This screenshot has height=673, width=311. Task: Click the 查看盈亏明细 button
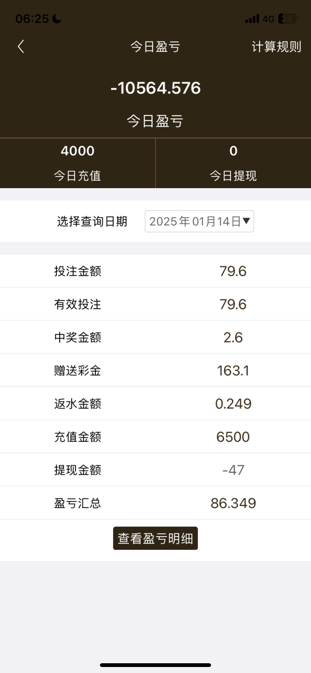click(155, 538)
